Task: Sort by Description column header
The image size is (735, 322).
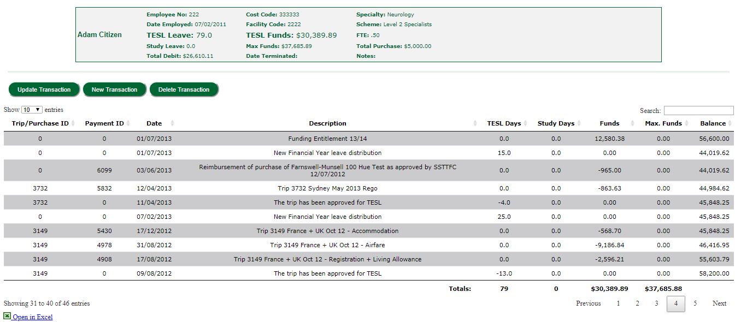Action: click(327, 123)
